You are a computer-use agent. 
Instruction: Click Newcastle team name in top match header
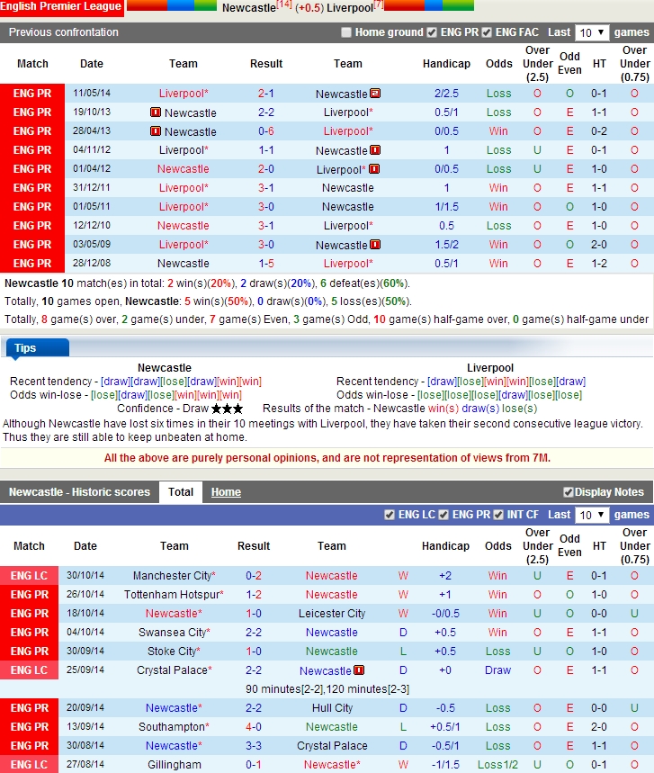pyautogui.click(x=249, y=8)
